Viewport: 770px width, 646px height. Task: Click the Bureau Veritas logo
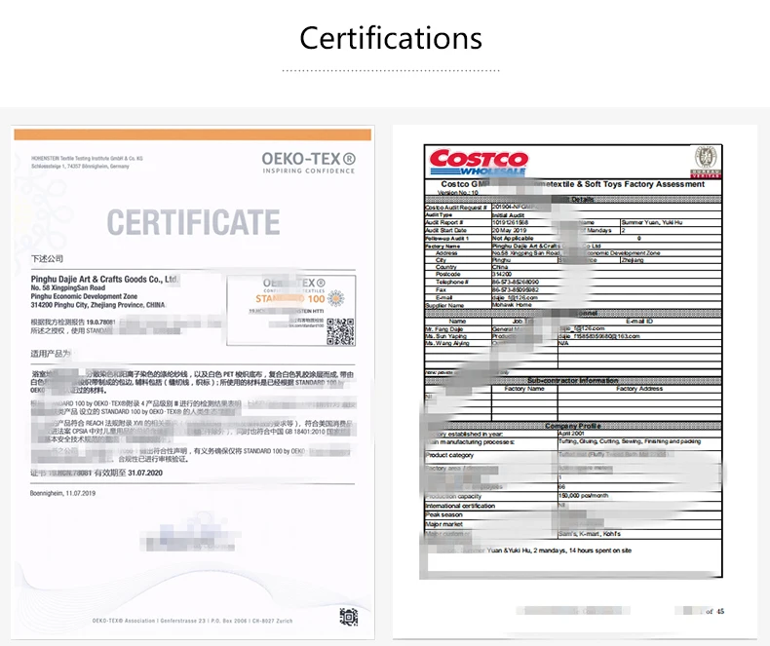click(707, 162)
